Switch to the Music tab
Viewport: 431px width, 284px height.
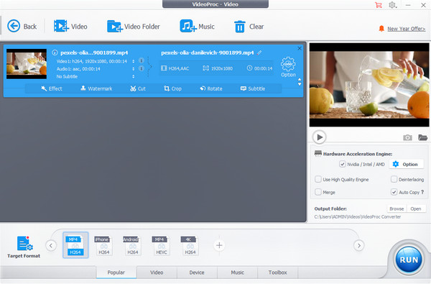238,272
